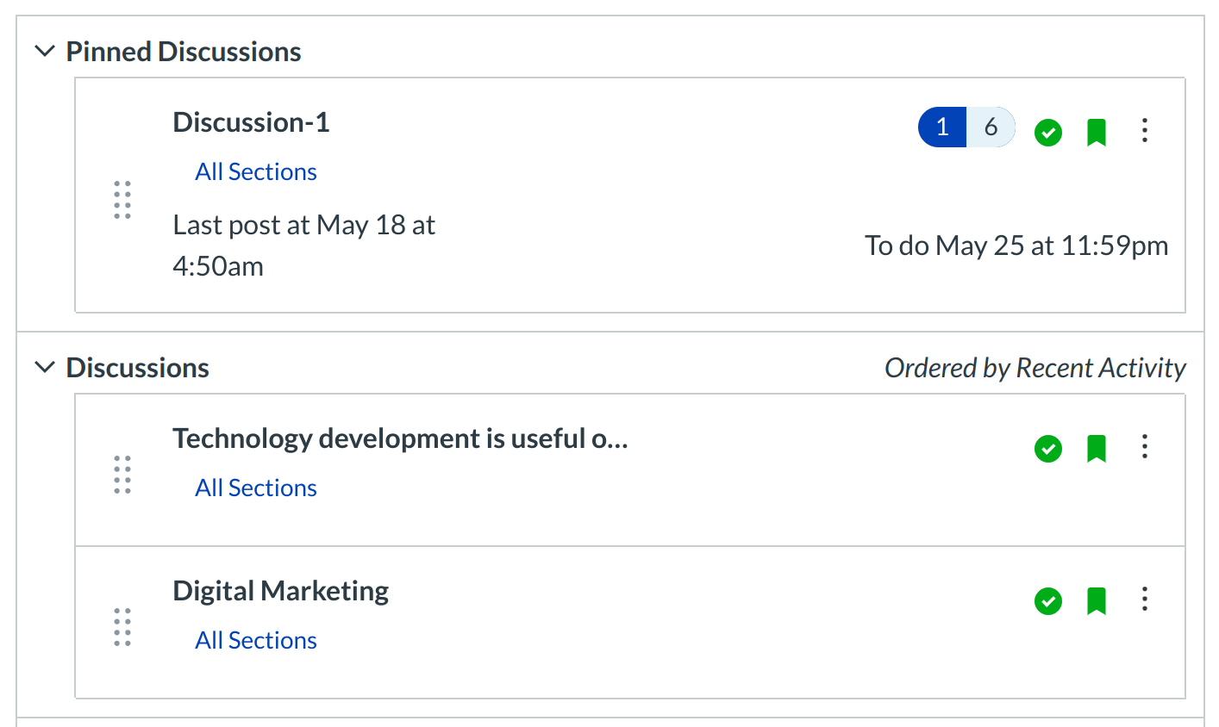This screenshot has width=1219, height=727.
Task: Click the total replies badge showing 6
Action: (x=991, y=127)
